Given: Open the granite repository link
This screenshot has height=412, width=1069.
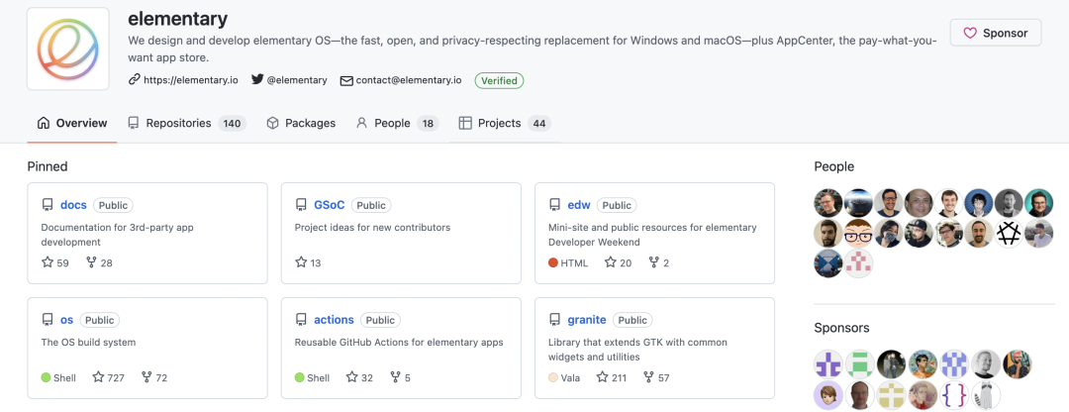Looking at the screenshot, I should coord(587,320).
